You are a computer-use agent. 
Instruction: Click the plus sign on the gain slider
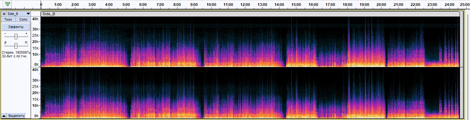[x=26, y=33]
